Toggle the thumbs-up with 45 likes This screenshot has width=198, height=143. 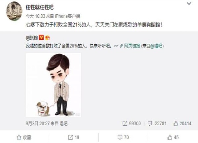173,137
